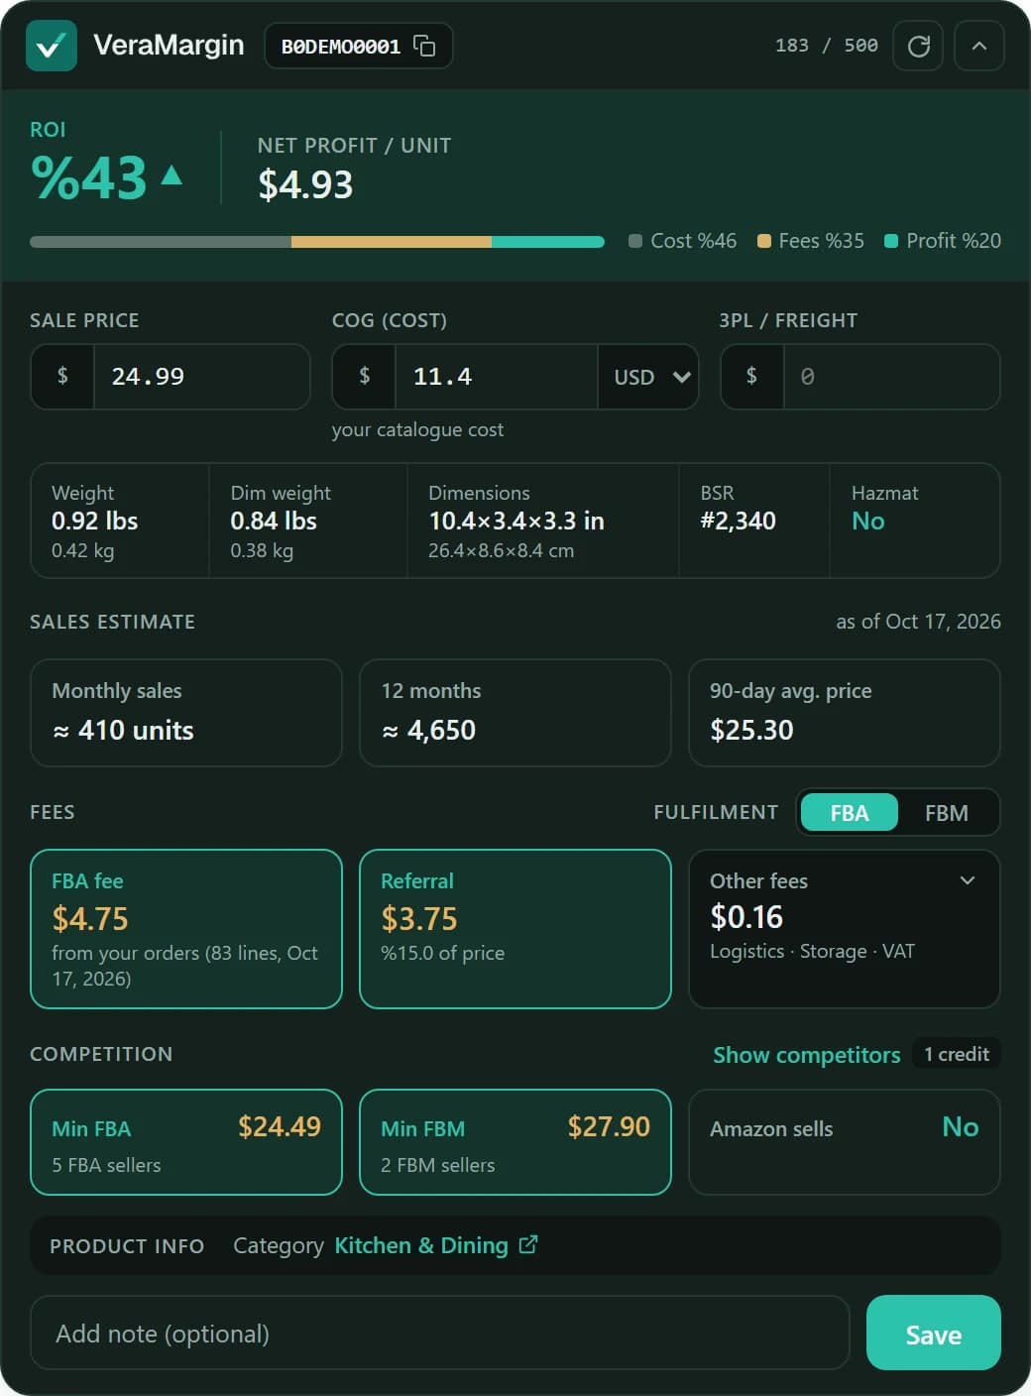Screen dimensions: 1031x1396
Task: Click the cost breakdown progress bar
Action: click(317, 242)
